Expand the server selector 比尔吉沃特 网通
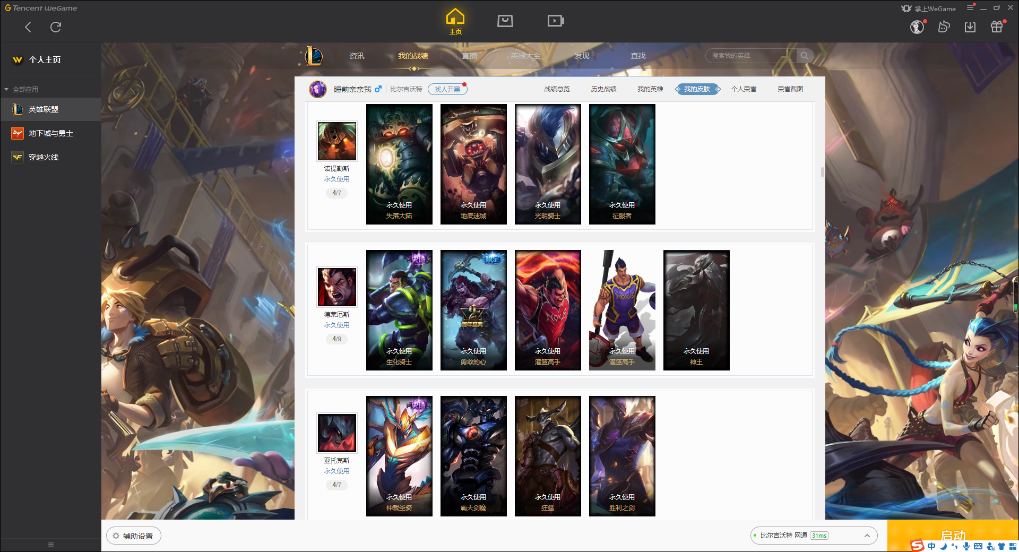Image resolution: width=1019 pixels, height=552 pixels. [x=814, y=536]
